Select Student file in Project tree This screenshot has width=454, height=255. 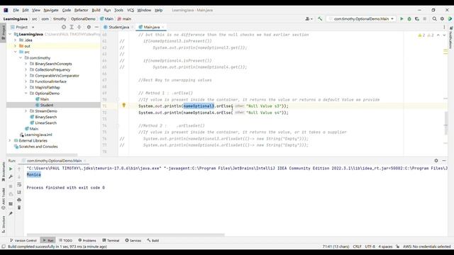point(47,105)
